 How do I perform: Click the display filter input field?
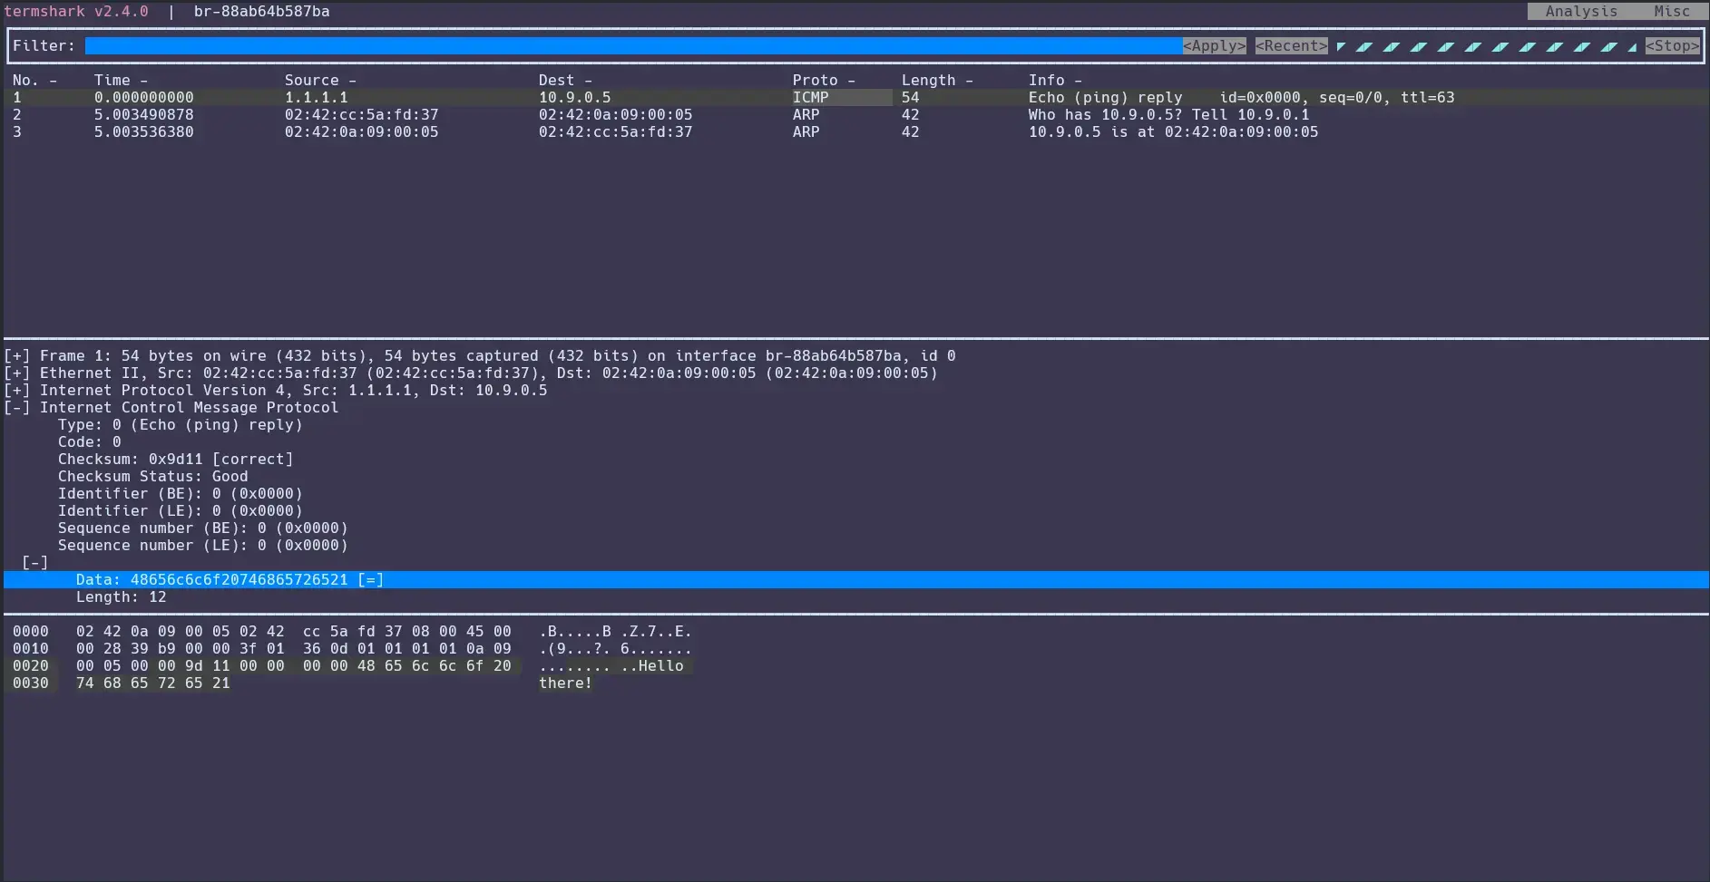click(633, 45)
